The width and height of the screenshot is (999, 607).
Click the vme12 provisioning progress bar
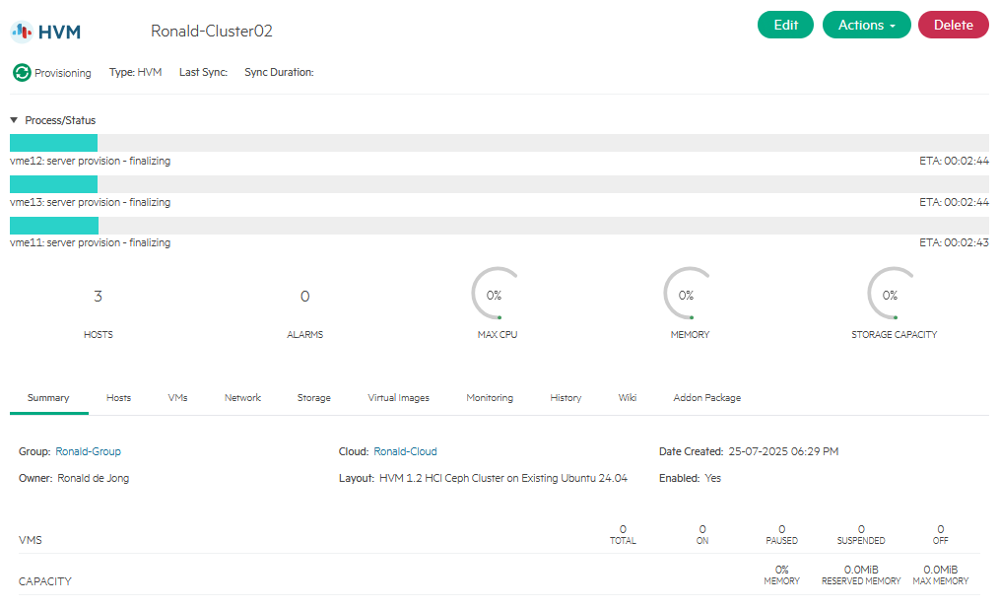pyautogui.click(x=499, y=143)
